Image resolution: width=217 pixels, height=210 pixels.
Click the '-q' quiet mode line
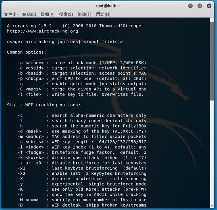(x=82, y=84)
